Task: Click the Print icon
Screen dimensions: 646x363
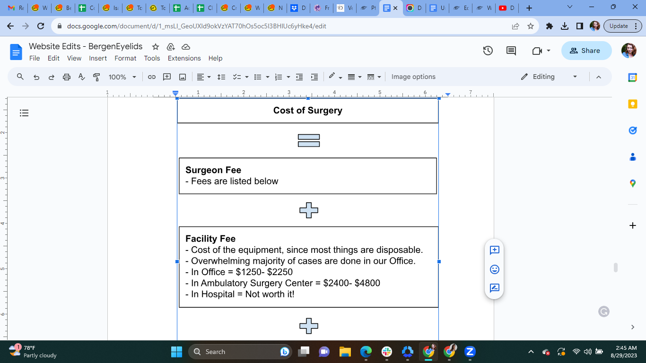Action: click(x=67, y=77)
